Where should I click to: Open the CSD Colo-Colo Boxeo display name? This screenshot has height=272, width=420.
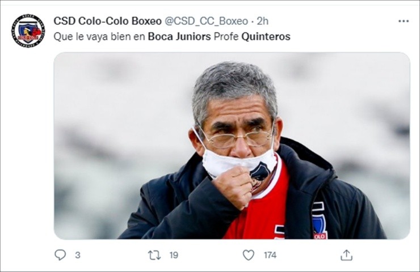107,21
